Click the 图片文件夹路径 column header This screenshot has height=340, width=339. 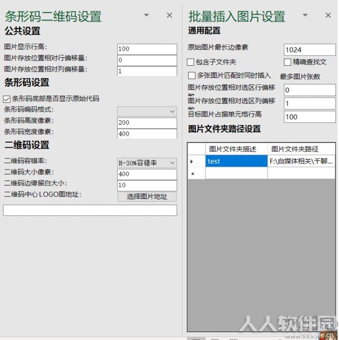point(301,149)
